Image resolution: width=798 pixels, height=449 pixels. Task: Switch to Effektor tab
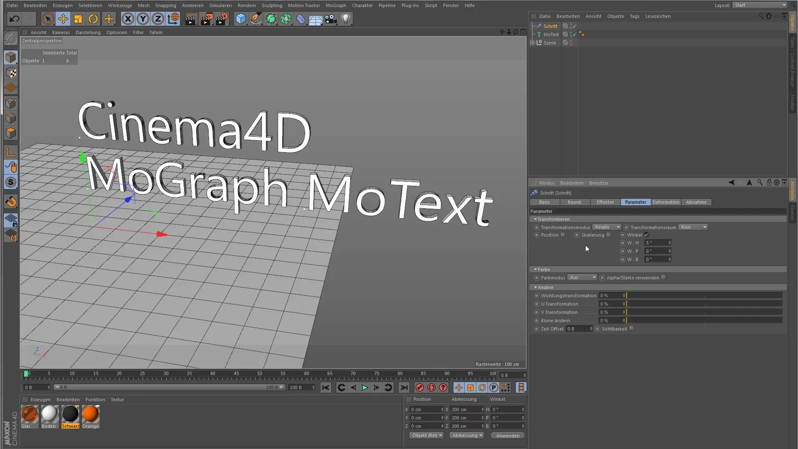[x=605, y=202]
